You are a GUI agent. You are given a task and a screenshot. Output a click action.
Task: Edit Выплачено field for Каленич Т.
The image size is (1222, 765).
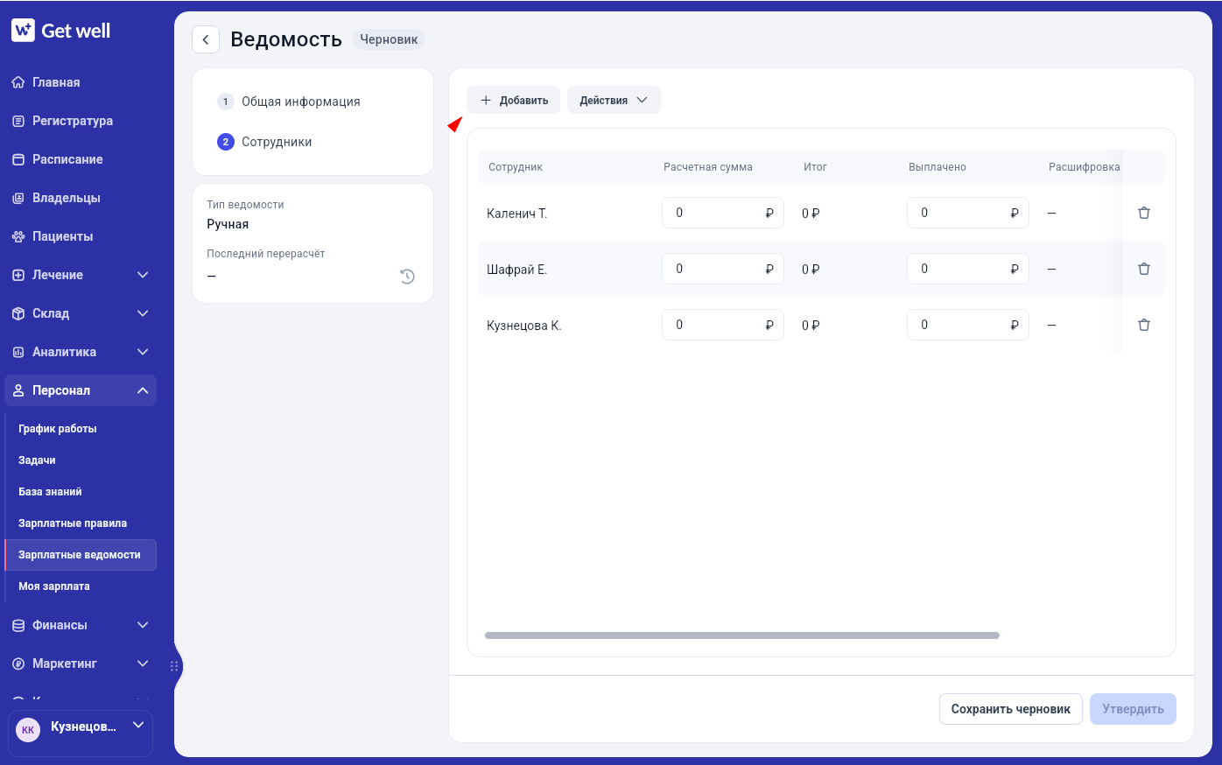(x=968, y=213)
